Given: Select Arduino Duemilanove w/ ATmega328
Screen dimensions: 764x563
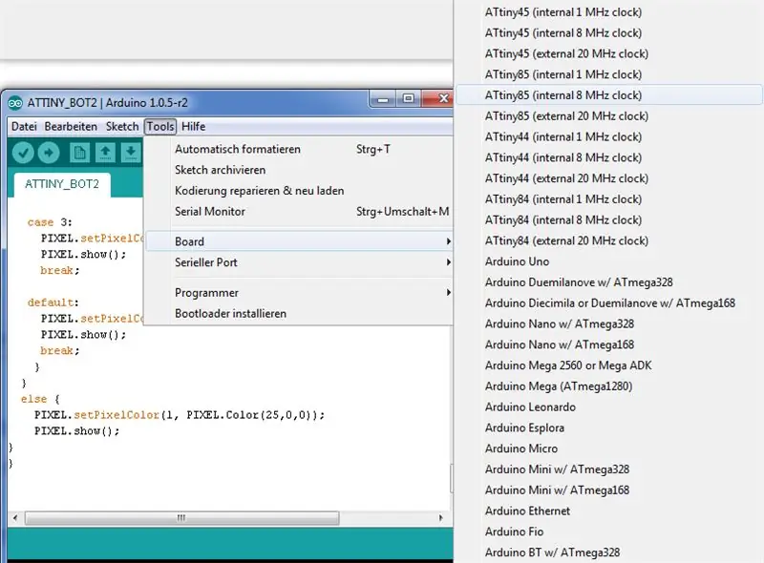Looking at the screenshot, I should tap(609, 282).
